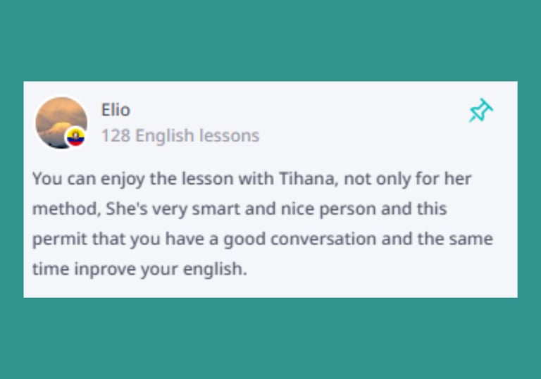Click the word 'conversation' in the review

(x=323, y=239)
